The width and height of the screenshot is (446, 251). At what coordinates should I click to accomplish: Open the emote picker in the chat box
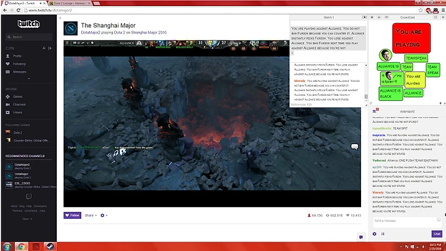point(439,219)
